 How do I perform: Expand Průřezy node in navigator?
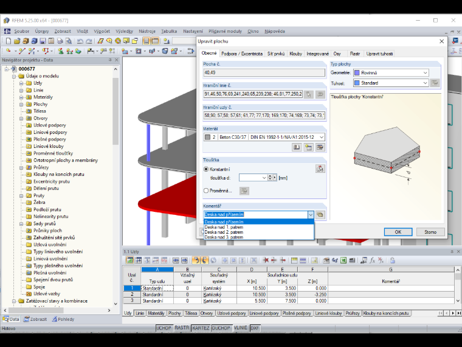[21, 167]
